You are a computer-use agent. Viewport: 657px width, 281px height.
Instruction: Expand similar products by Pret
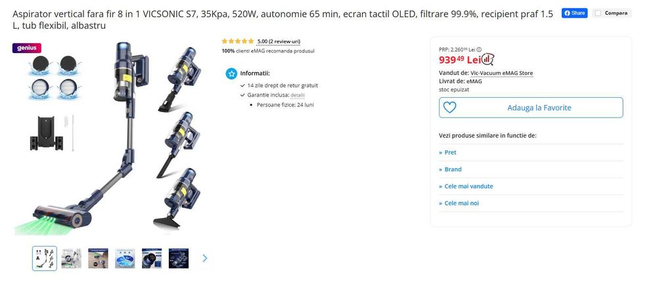[450, 152]
